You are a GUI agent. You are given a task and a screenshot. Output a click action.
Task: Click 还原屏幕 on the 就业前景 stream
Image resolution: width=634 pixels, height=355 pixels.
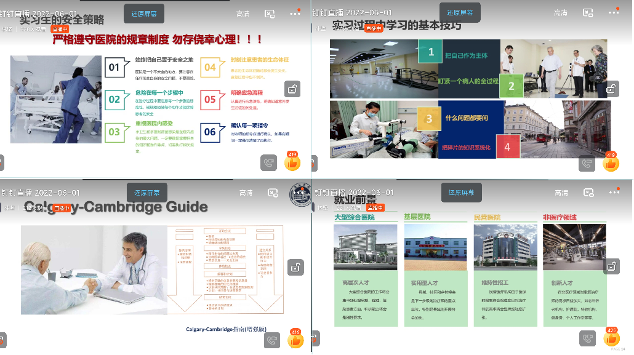point(461,193)
